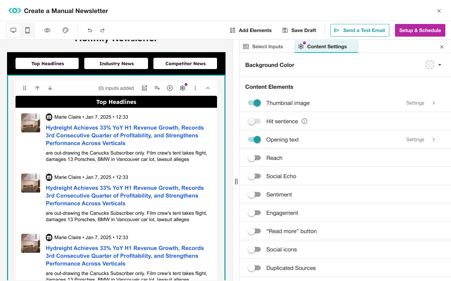Switch to the Select Inputs tab
Image resolution: width=451 pixels, height=281 pixels.
pos(263,46)
